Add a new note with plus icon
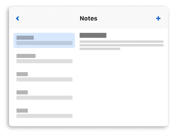 [x=158, y=18]
